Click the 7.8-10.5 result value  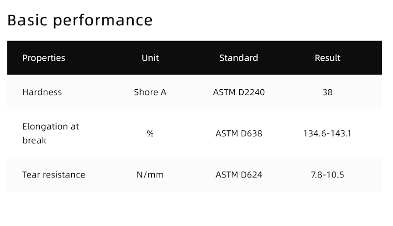[x=327, y=175]
